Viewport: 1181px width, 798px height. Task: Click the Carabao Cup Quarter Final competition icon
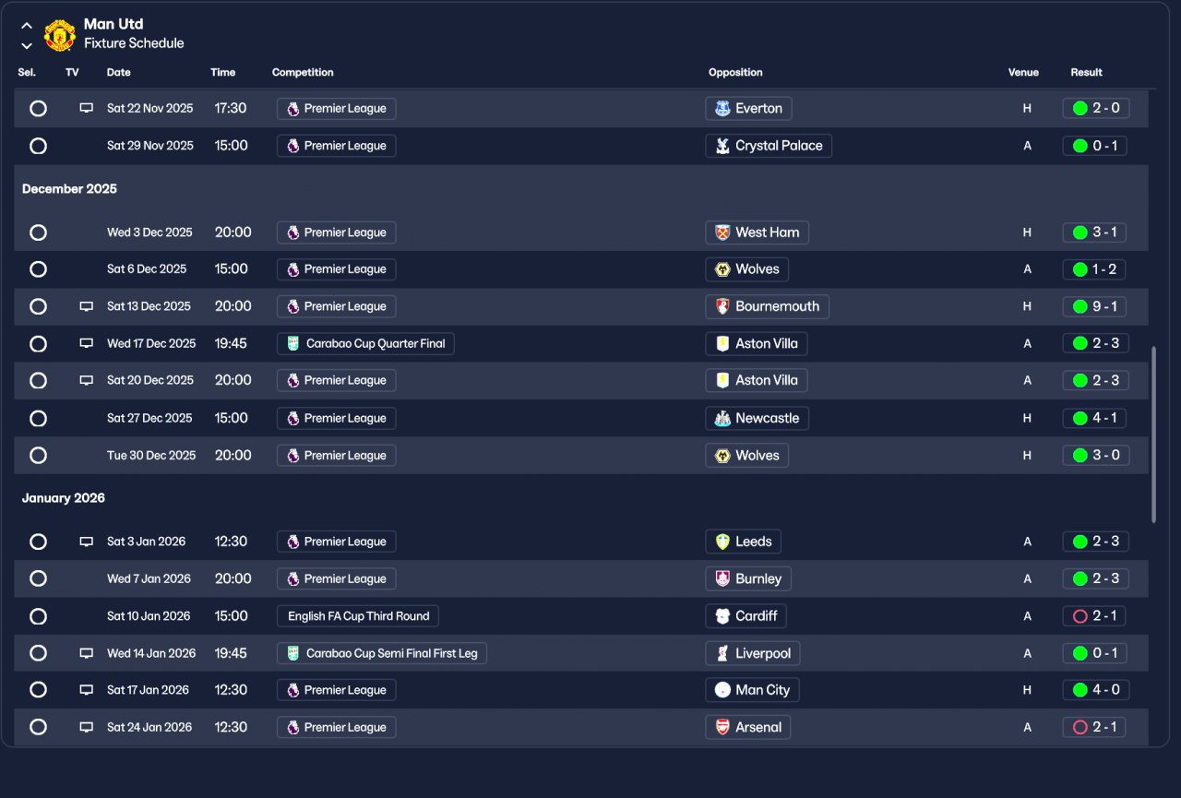click(292, 343)
